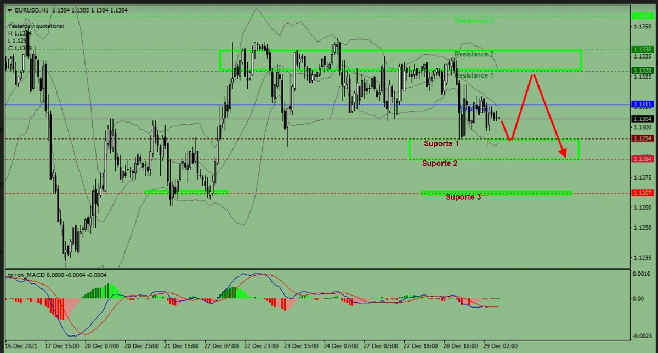Screen dimensions: 658x353
Task: Click the dark green 1.1338 price tag
Action: point(642,49)
